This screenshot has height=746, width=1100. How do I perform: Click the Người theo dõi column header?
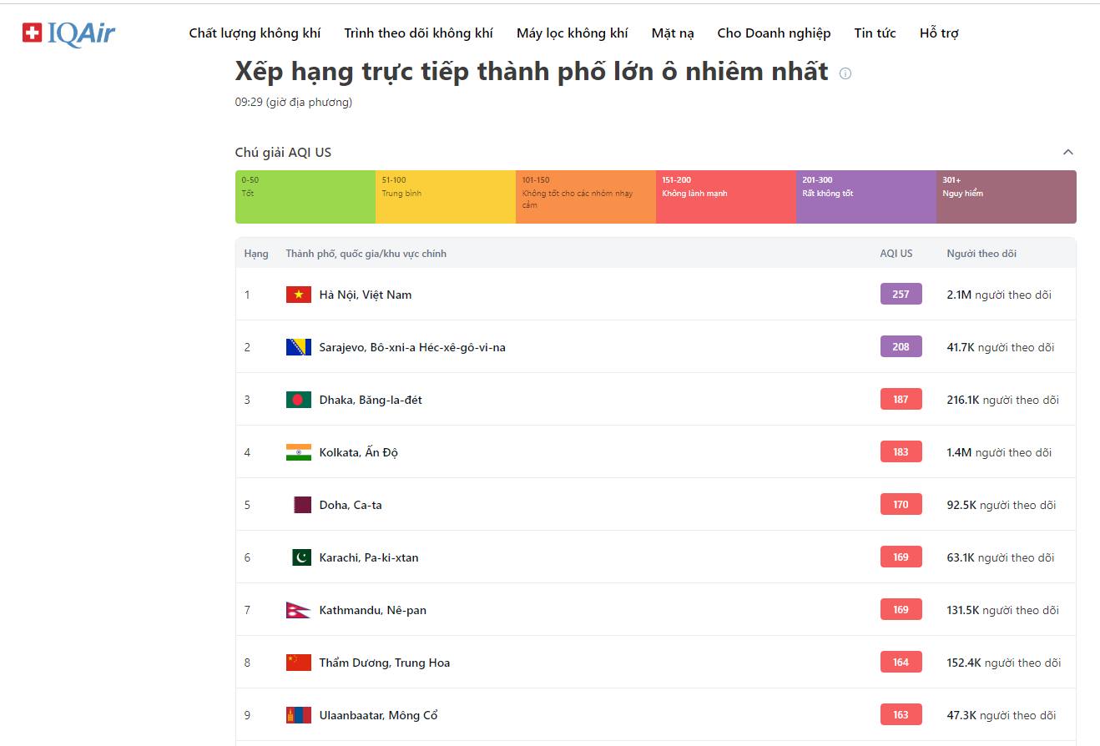(981, 254)
